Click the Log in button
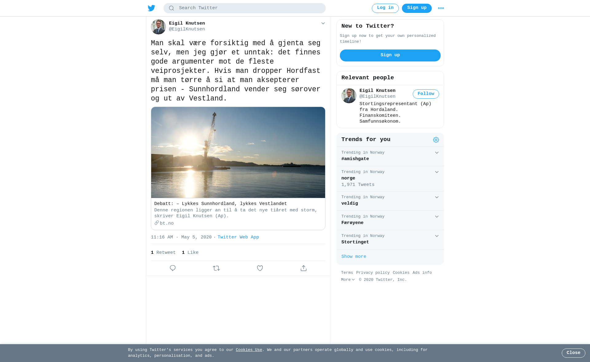The image size is (590, 362). pos(385,8)
